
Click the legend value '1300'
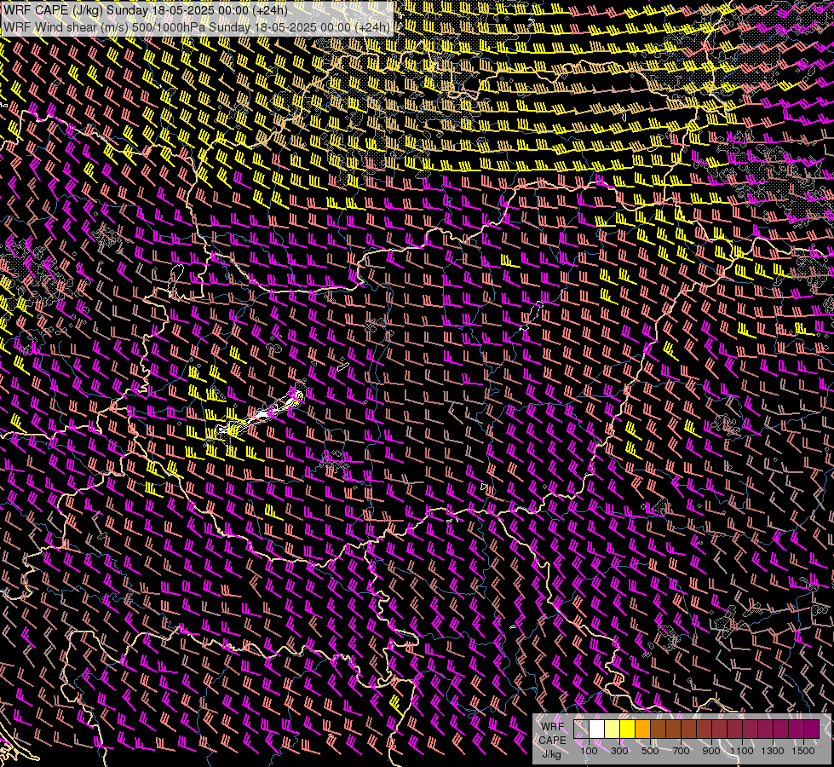click(773, 751)
